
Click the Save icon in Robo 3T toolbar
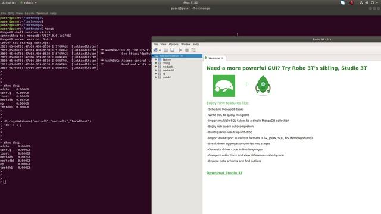pos(172,50)
